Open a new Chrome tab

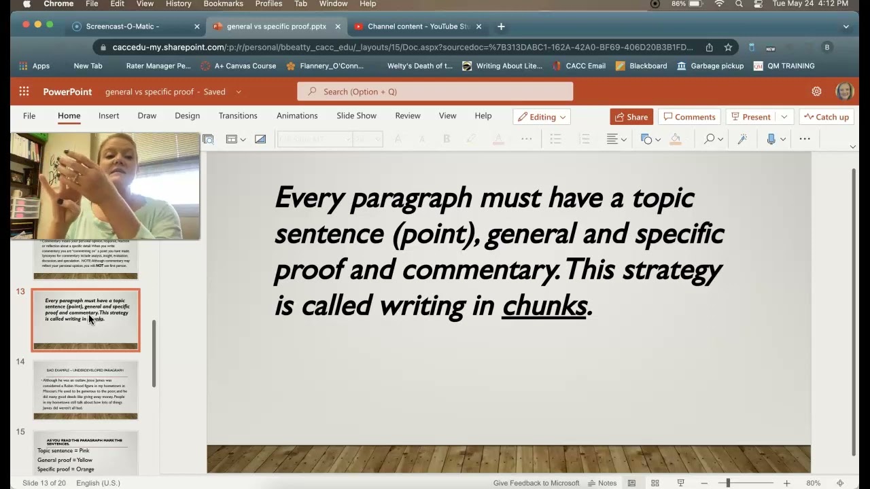pos(501,26)
